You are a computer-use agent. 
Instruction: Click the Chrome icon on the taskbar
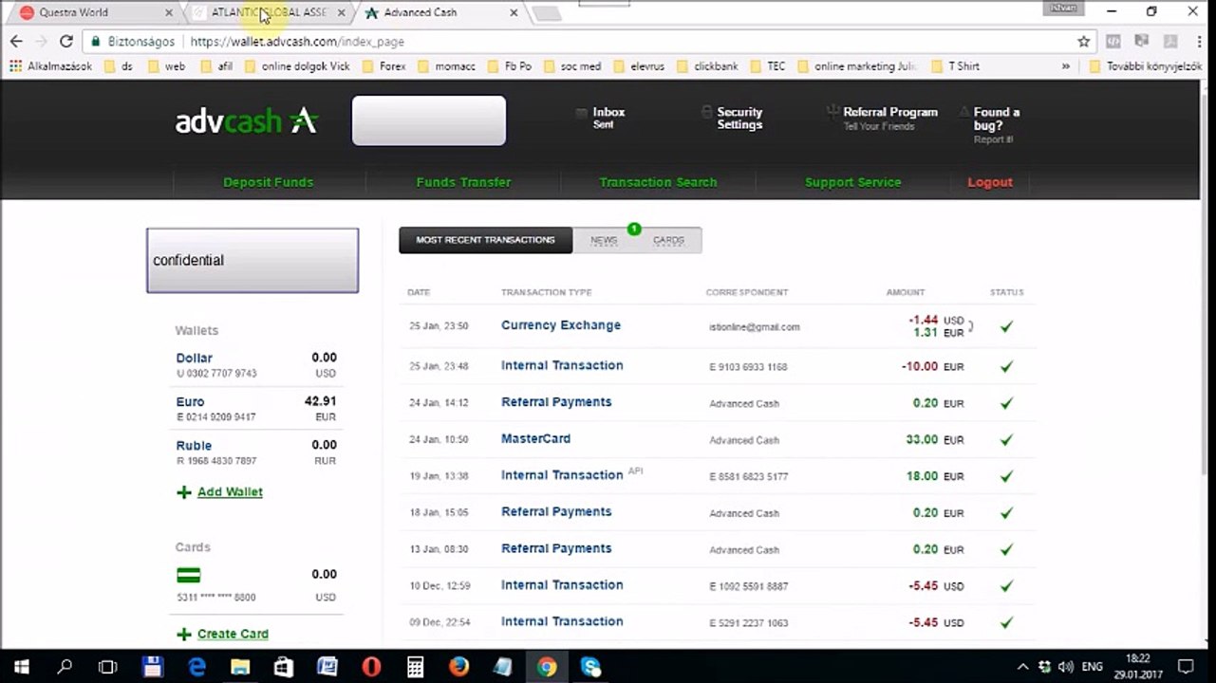546,667
